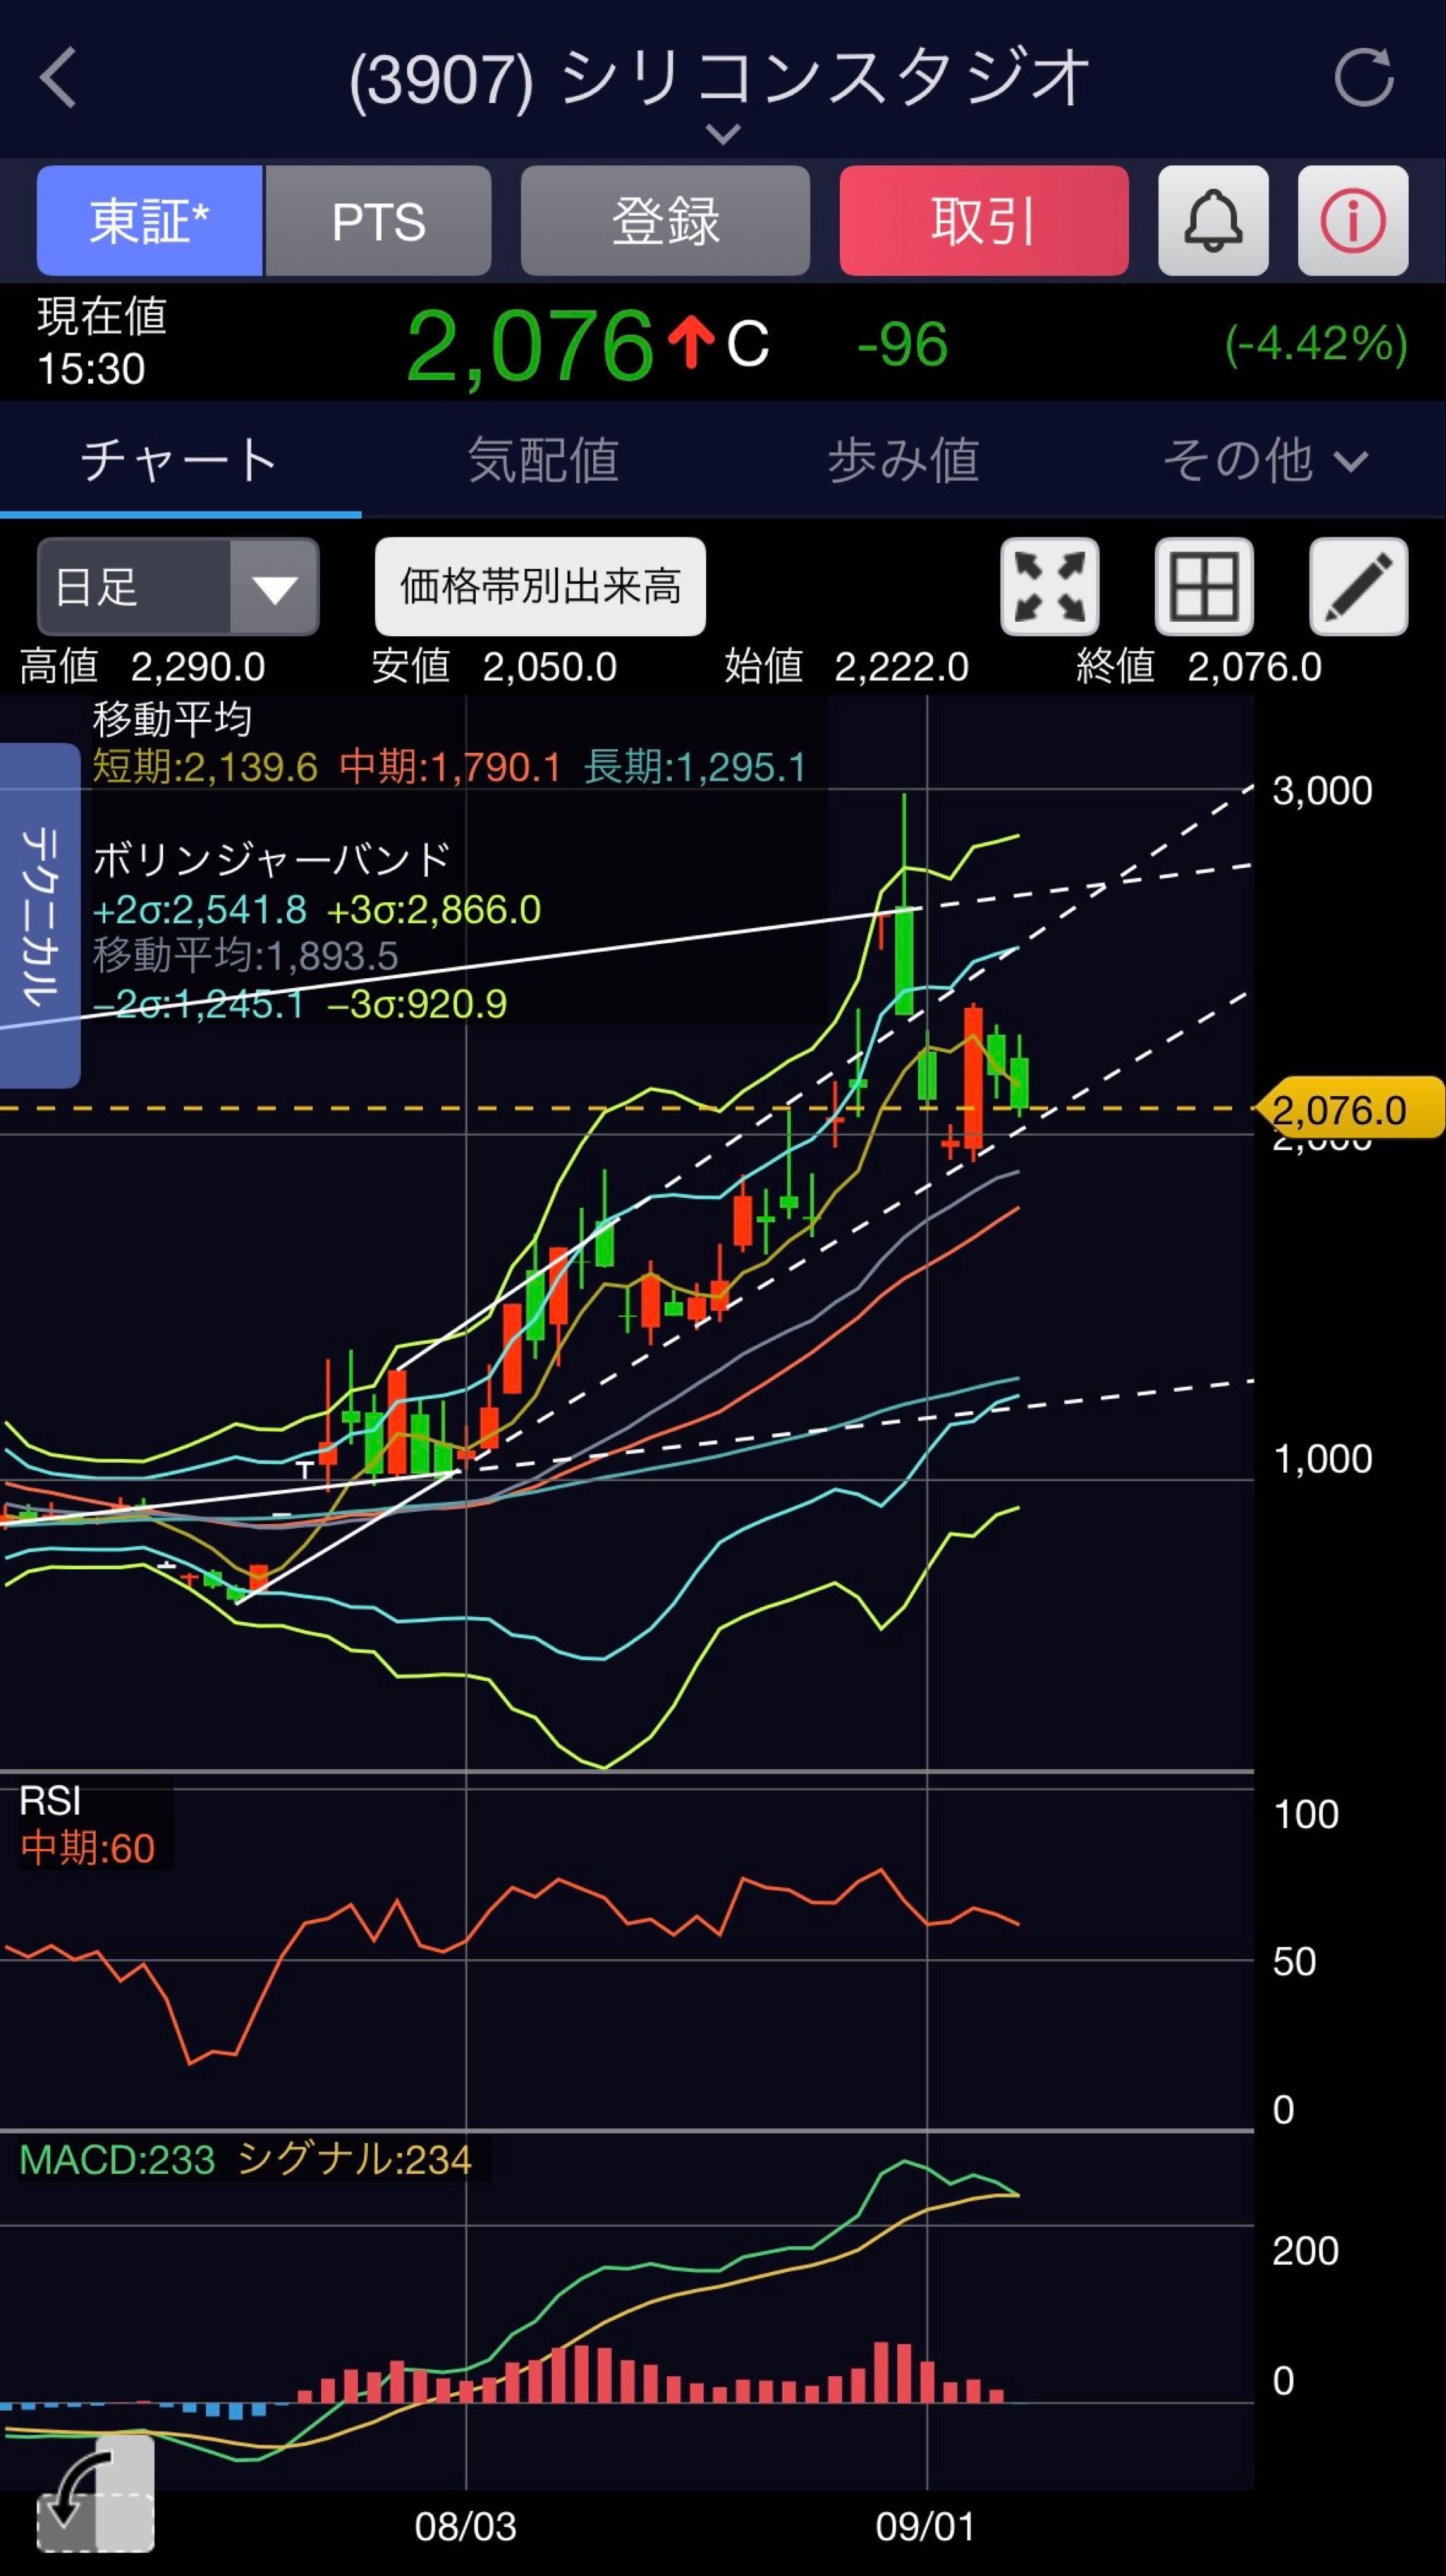Viewport: 1446px width, 2576px height.
Task: Tap the +3σ:2,866.0 band value
Action: [x=434, y=909]
